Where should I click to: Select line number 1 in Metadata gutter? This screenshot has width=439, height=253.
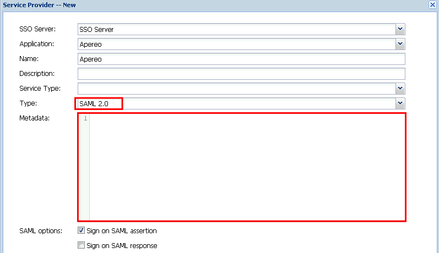85,119
